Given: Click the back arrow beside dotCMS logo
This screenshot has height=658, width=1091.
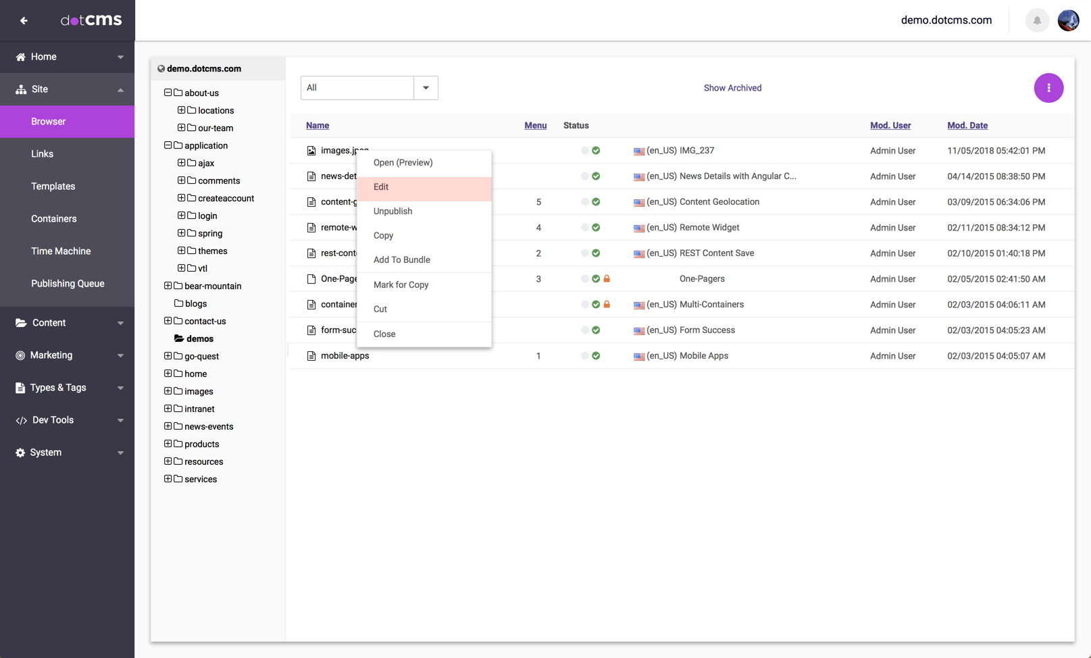Looking at the screenshot, I should click(x=24, y=20).
